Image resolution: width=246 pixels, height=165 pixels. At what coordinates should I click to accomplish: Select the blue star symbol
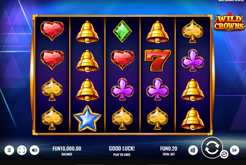click(87, 118)
